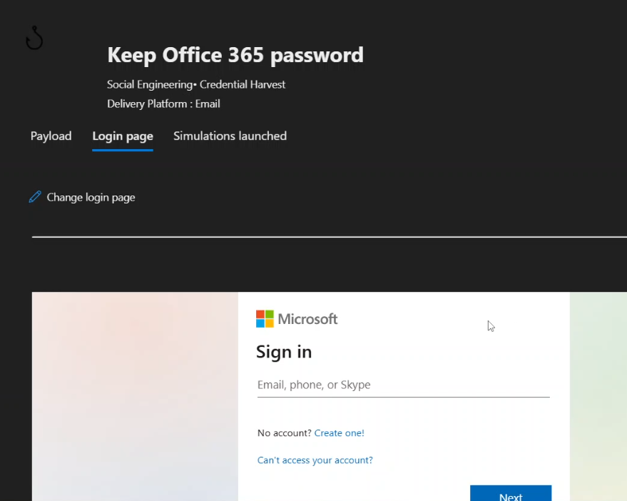Click the pencil edit icon
Screen dimensions: 627x501
(x=35, y=197)
